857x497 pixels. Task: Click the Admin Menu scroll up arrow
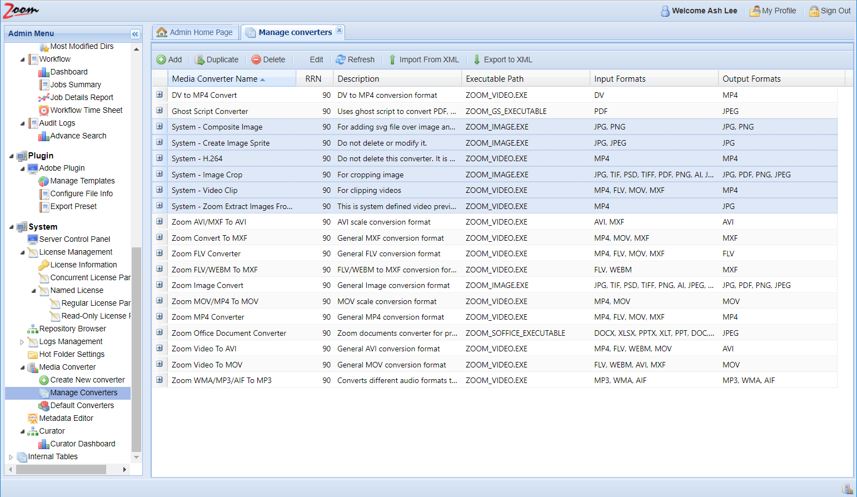tap(136, 49)
